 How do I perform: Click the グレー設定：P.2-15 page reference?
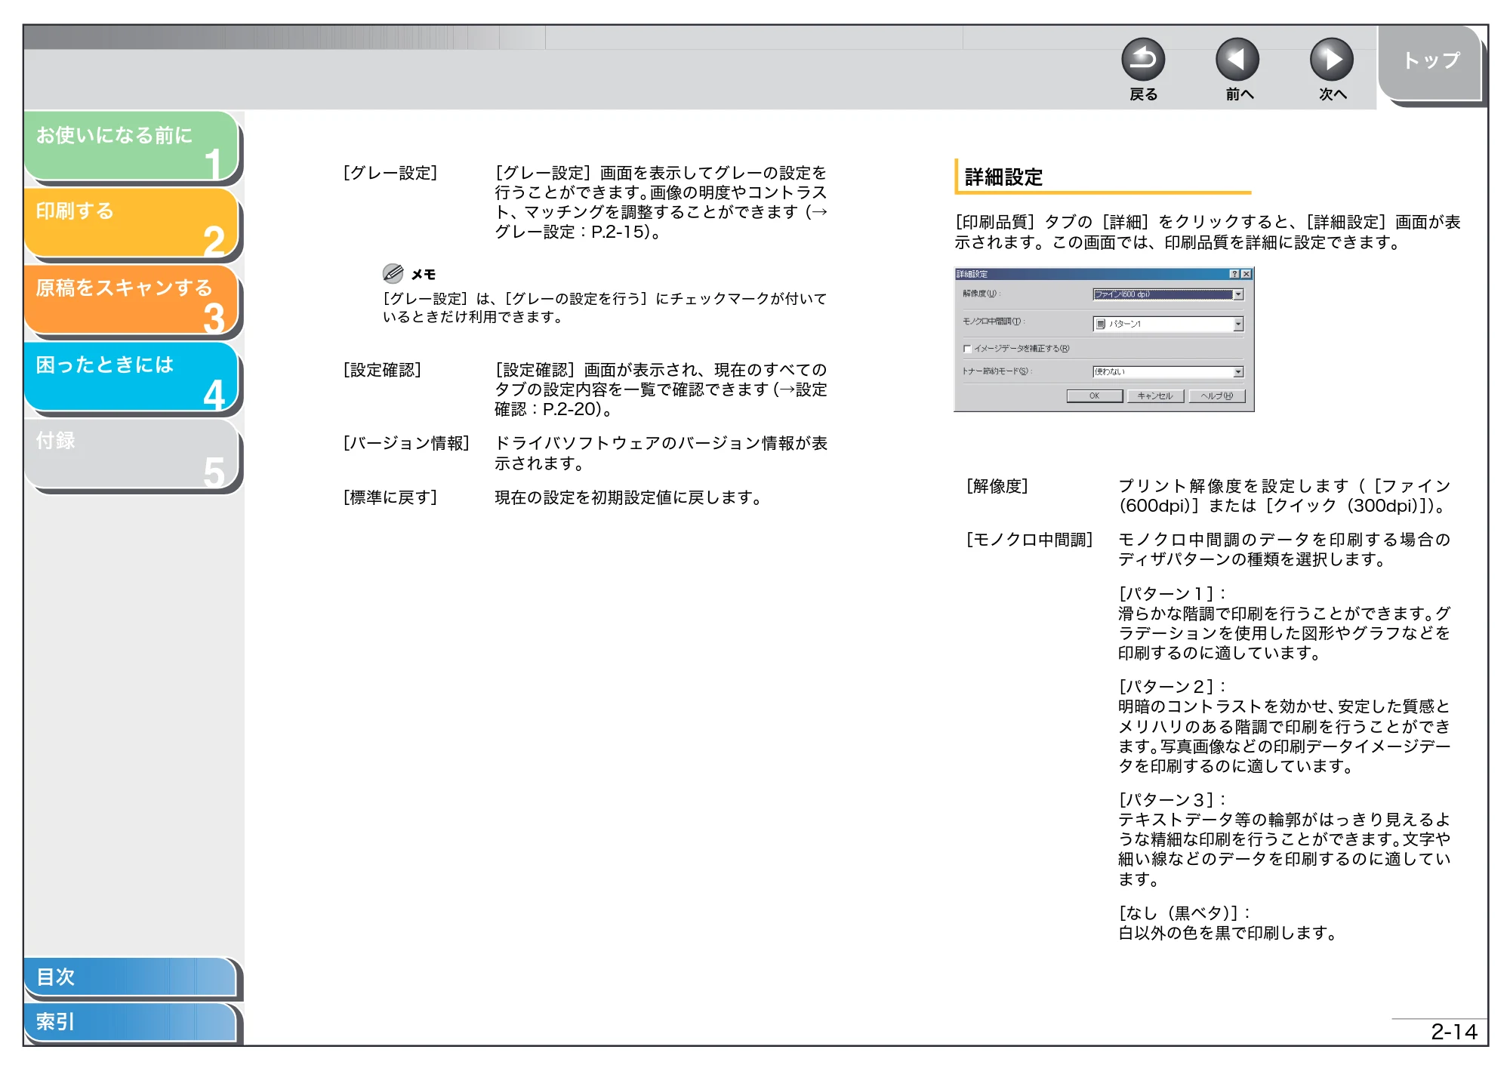tap(572, 232)
